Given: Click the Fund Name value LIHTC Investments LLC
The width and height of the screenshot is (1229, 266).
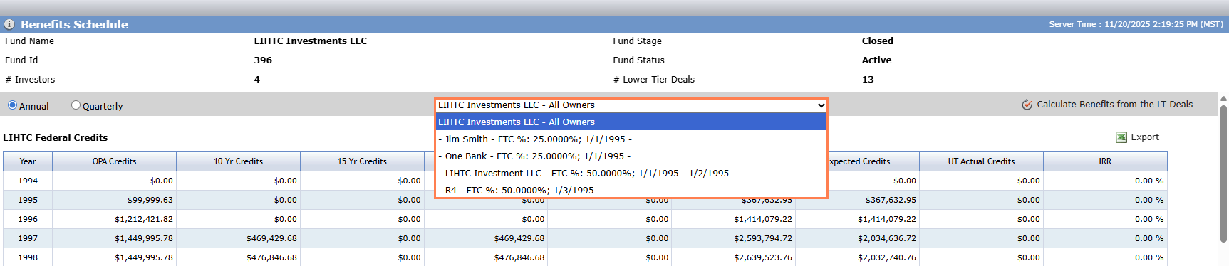Looking at the screenshot, I should [311, 41].
